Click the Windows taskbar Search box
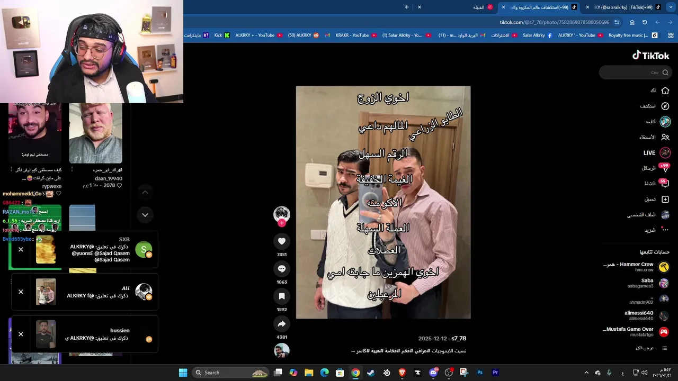The image size is (678, 381). [x=230, y=373]
